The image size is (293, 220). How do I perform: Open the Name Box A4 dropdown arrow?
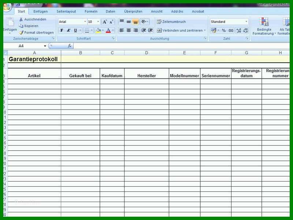click(45, 46)
